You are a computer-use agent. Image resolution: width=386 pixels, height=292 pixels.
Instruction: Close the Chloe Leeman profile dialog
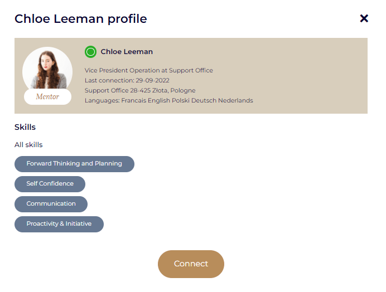coord(364,18)
